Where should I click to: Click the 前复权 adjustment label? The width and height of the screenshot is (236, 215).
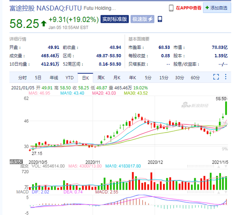16,162
